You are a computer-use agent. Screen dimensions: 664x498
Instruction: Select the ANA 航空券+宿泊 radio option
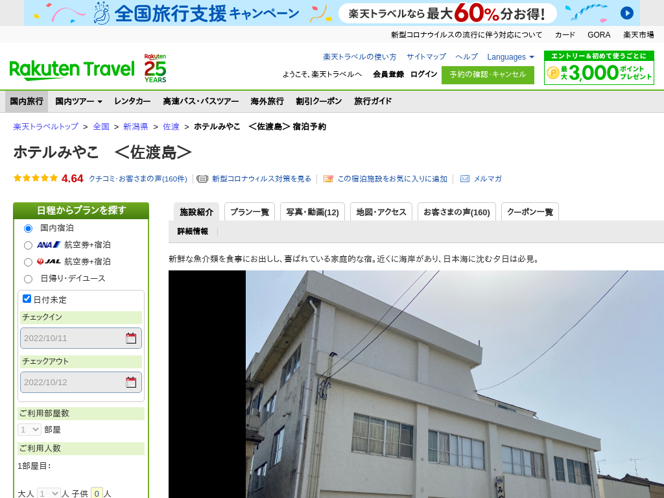(28, 245)
